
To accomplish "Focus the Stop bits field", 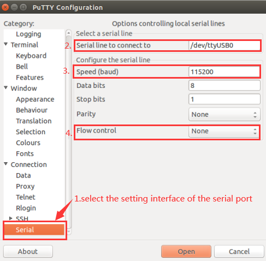I will (x=224, y=99).
